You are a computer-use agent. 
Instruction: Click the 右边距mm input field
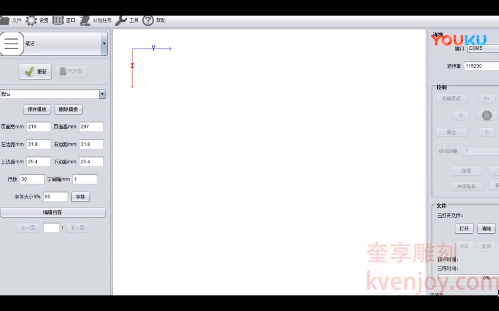[91, 144]
